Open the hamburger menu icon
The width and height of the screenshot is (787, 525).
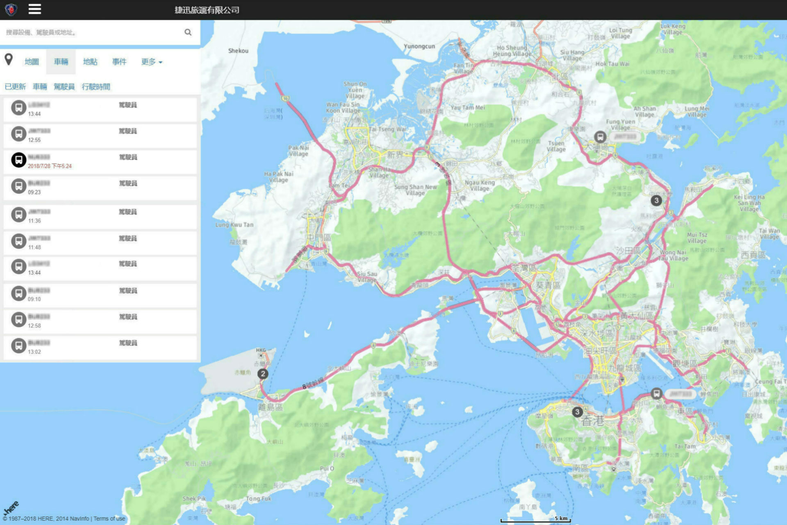[34, 9]
